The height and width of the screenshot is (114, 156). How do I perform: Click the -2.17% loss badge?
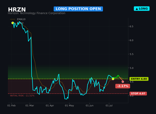click(123, 86)
